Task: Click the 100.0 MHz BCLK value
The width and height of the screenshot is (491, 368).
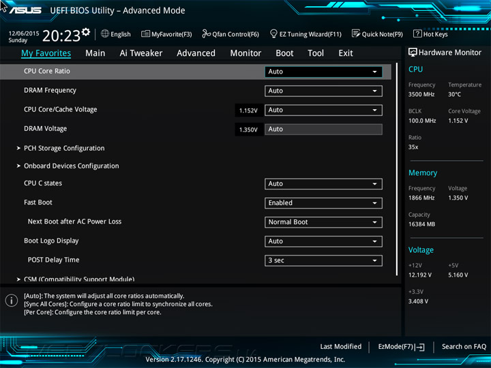Action: [422, 121]
